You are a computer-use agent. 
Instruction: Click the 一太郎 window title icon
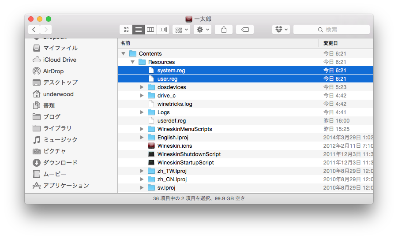coord(188,19)
